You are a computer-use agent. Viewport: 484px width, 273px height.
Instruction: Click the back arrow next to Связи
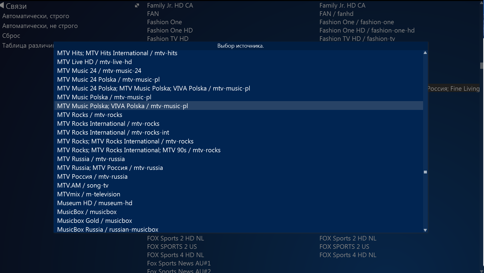2,6
